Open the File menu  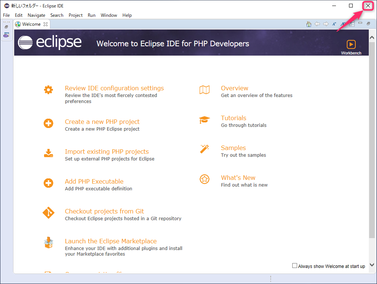pyautogui.click(x=6, y=15)
